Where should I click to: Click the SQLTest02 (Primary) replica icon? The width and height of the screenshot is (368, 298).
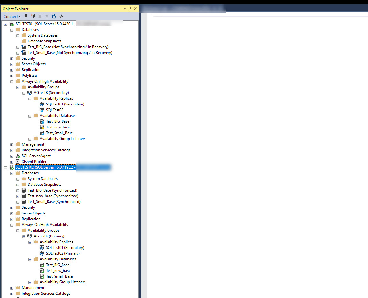tap(42, 253)
